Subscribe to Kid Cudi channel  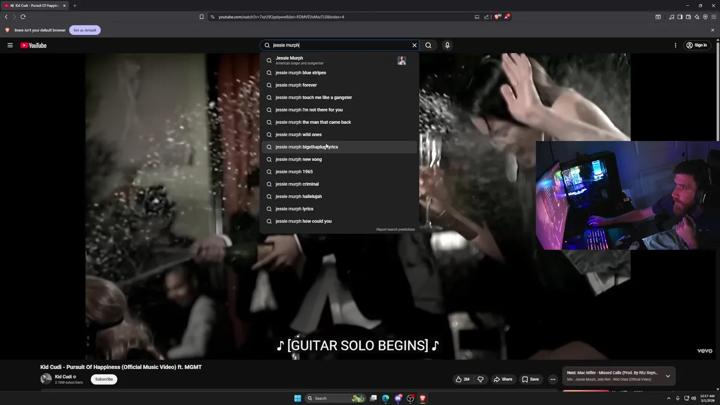104,379
